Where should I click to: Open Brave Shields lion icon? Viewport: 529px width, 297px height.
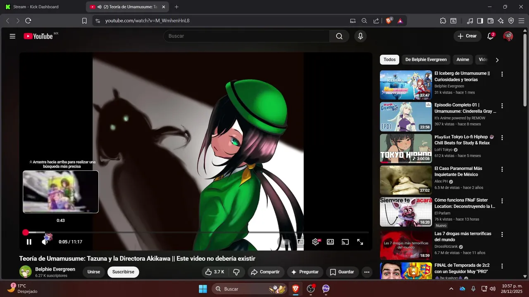click(x=389, y=21)
